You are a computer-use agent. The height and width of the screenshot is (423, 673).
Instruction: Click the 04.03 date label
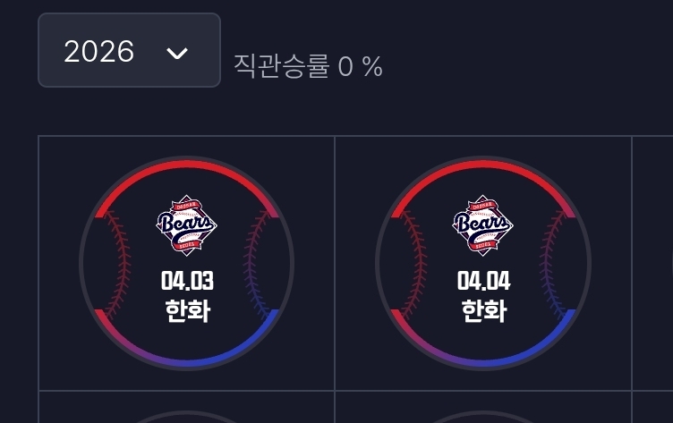point(187,281)
